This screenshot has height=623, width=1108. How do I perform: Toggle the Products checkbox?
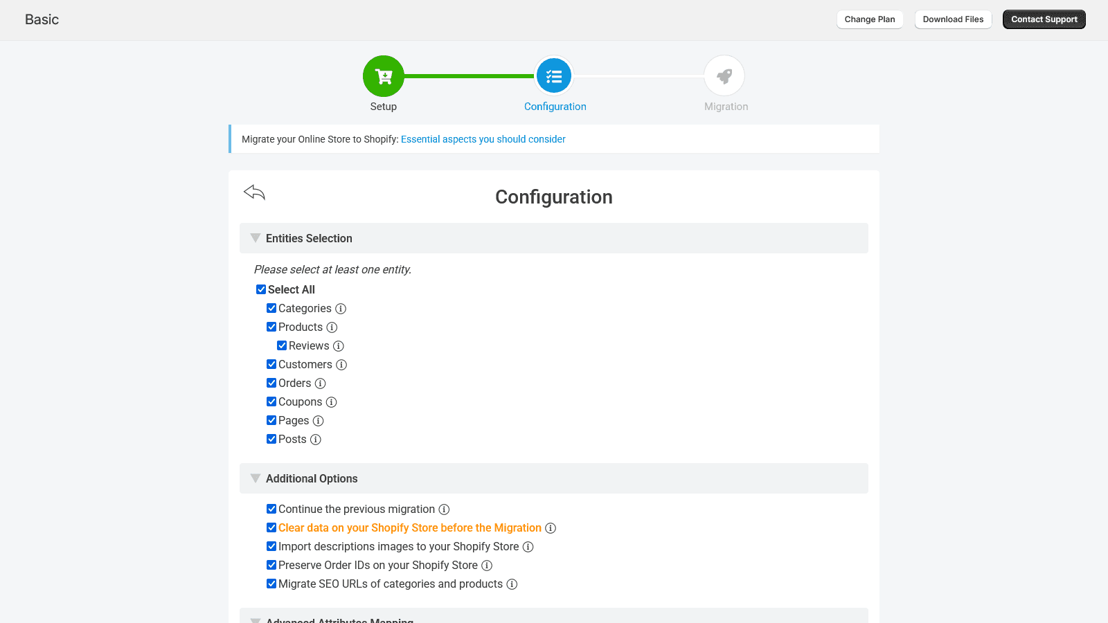271,327
